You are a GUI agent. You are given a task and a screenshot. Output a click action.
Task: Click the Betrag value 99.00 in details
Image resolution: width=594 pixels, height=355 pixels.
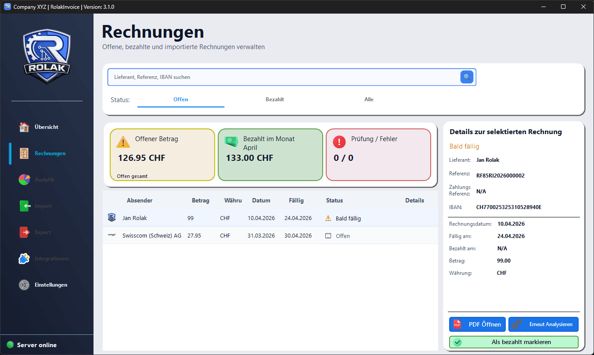pos(504,261)
